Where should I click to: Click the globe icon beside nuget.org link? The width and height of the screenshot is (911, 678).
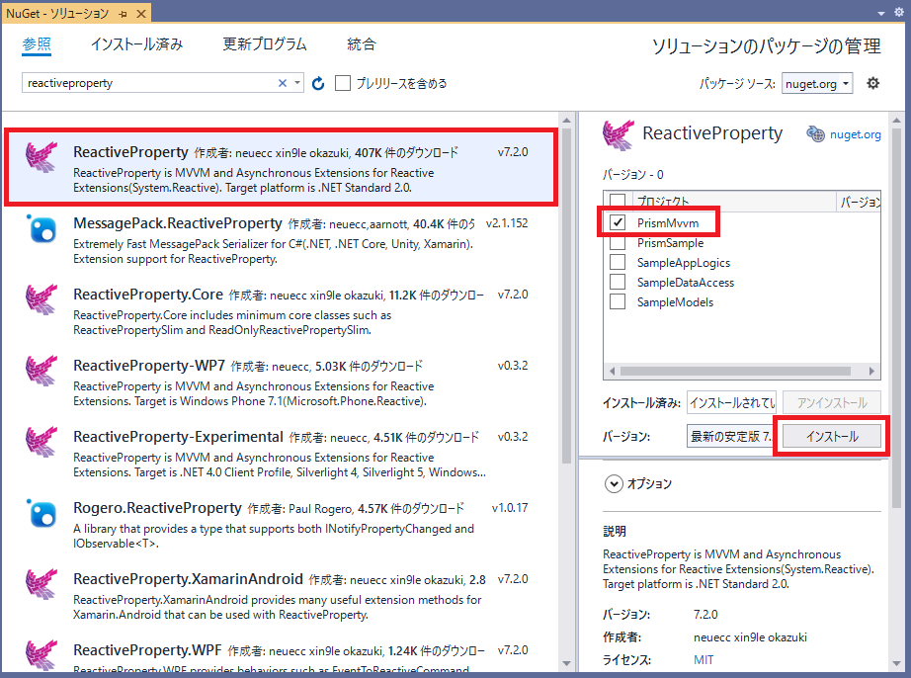(x=815, y=134)
